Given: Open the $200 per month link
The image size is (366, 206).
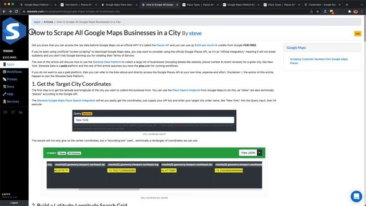Looking at the screenshot, I should click(205, 45).
